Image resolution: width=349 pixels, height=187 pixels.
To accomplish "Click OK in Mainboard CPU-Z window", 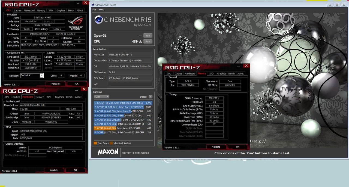I will [x=76, y=170].
